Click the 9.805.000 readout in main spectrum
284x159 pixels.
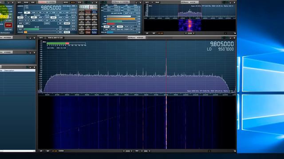click(222, 44)
